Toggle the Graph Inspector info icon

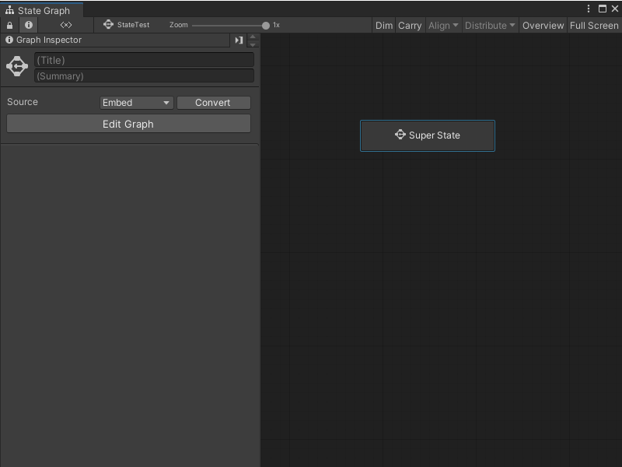(x=29, y=25)
